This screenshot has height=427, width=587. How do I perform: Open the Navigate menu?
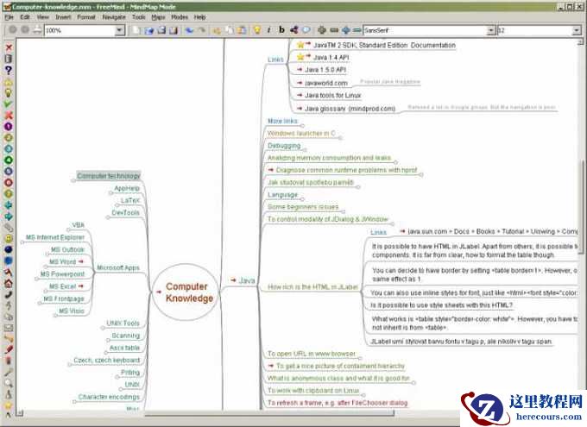click(112, 16)
